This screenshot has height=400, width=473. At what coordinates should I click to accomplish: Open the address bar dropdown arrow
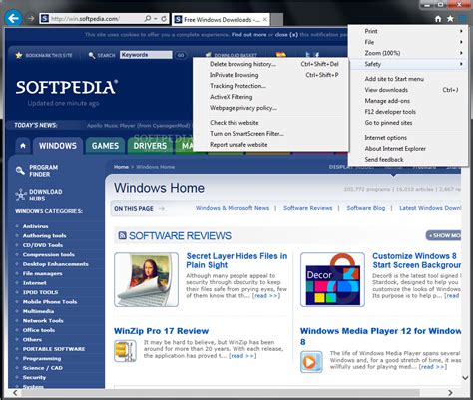[x=156, y=19]
